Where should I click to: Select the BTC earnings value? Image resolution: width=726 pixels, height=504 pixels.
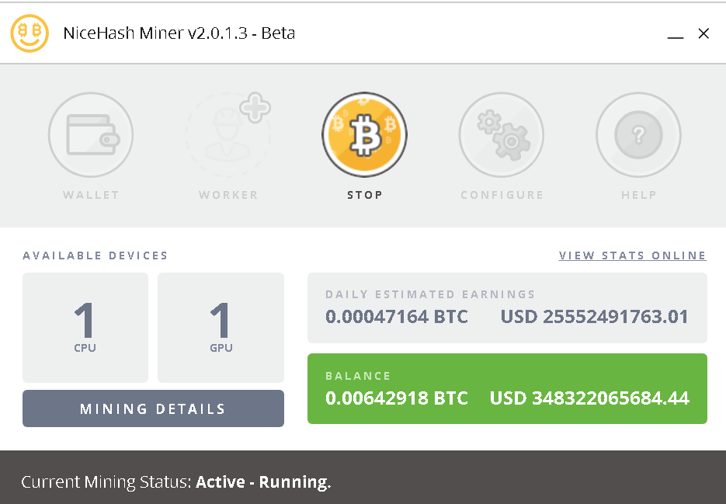tap(396, 317)
